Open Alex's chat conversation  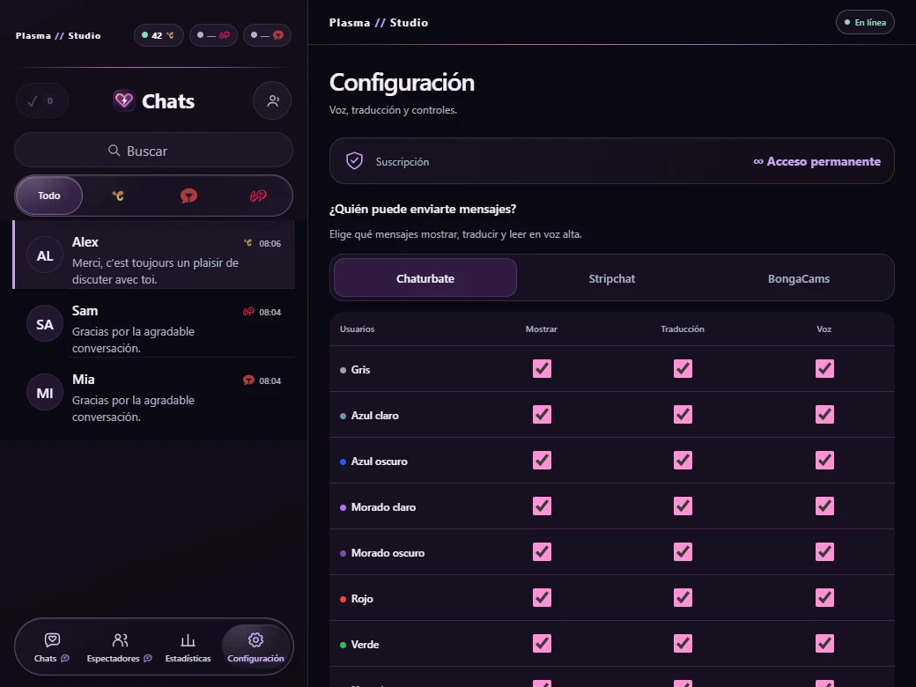[x=153, y=255]
